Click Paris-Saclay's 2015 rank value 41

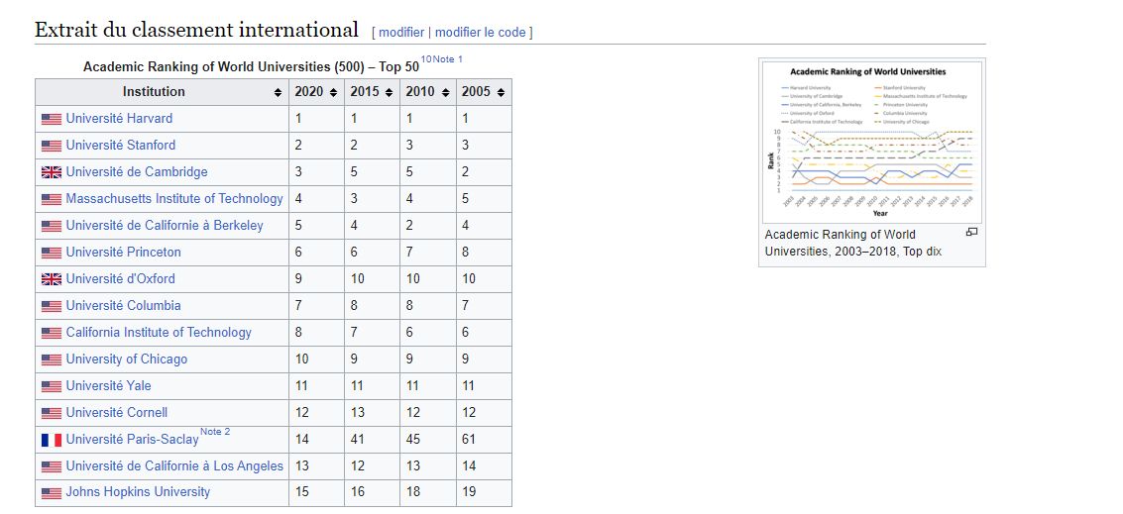point(357,440)
